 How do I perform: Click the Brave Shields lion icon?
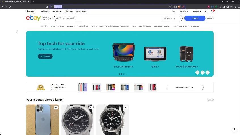point(179,7)
